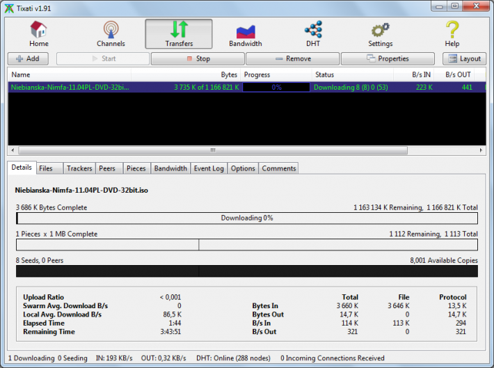Switch to the Details tab
This screenshot has height=368, width=494.
pyautogui.click(x=22, y=167)
